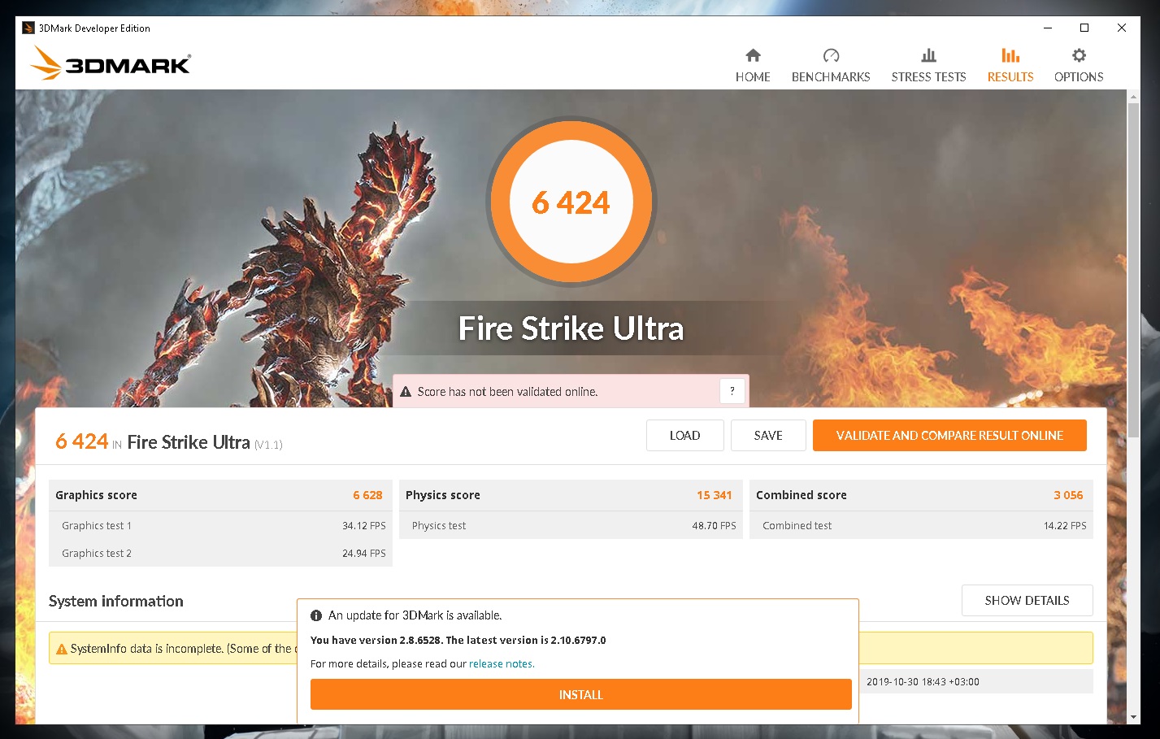Click the Home house icon

[753, 55]
